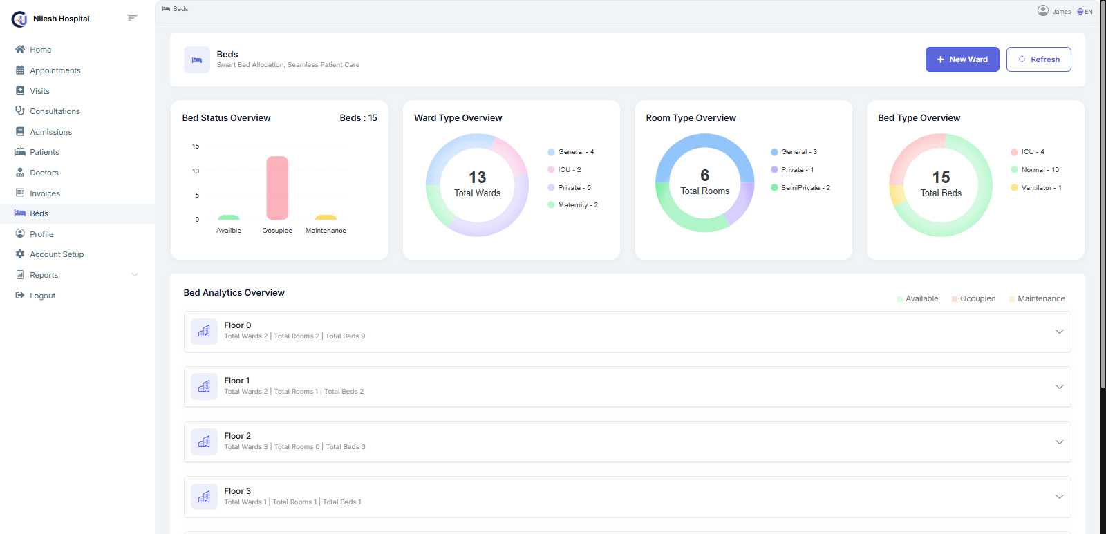Click the Account Setup gear icon
Viewport: 1106px width, 534px height.
tap(20, 254)
